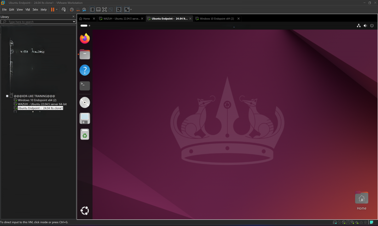
Task: Enter full screen mode for the VM
Action: tap(105, 9)
